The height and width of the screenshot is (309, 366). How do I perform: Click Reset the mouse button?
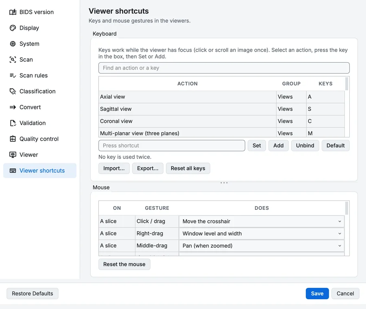(124, 264)
